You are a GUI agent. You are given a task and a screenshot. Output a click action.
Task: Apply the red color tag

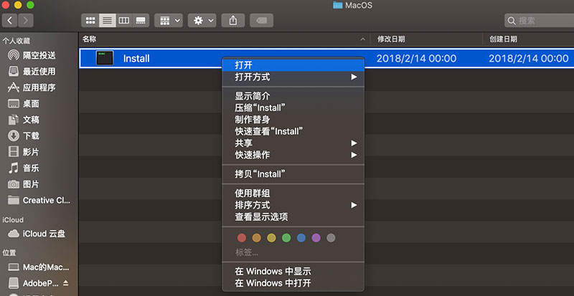(241, 237)
